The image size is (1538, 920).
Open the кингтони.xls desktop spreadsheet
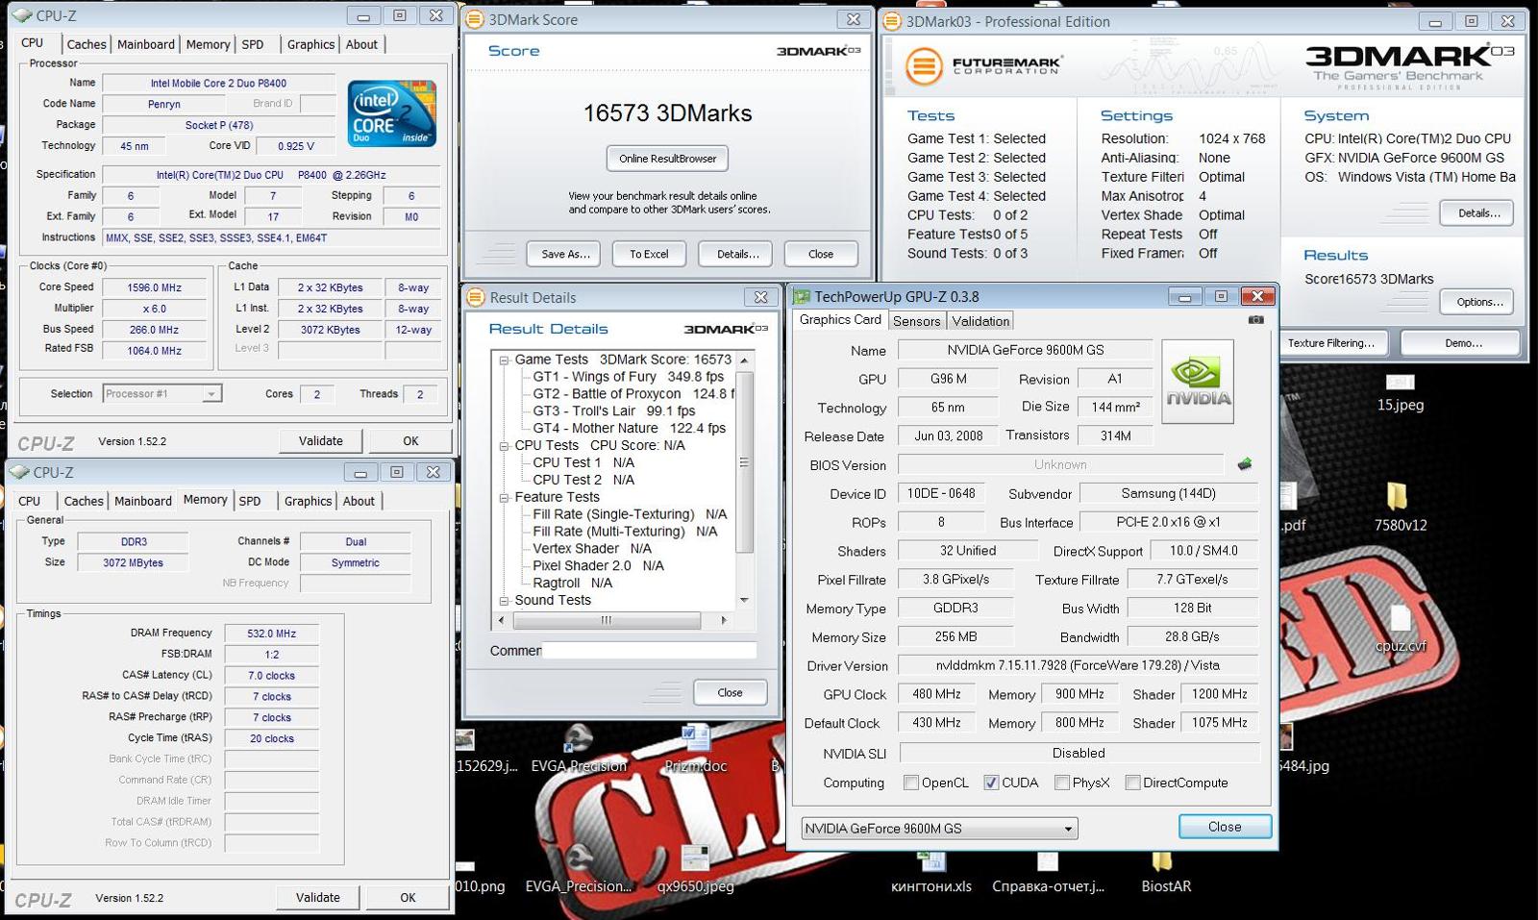(930, 872)
